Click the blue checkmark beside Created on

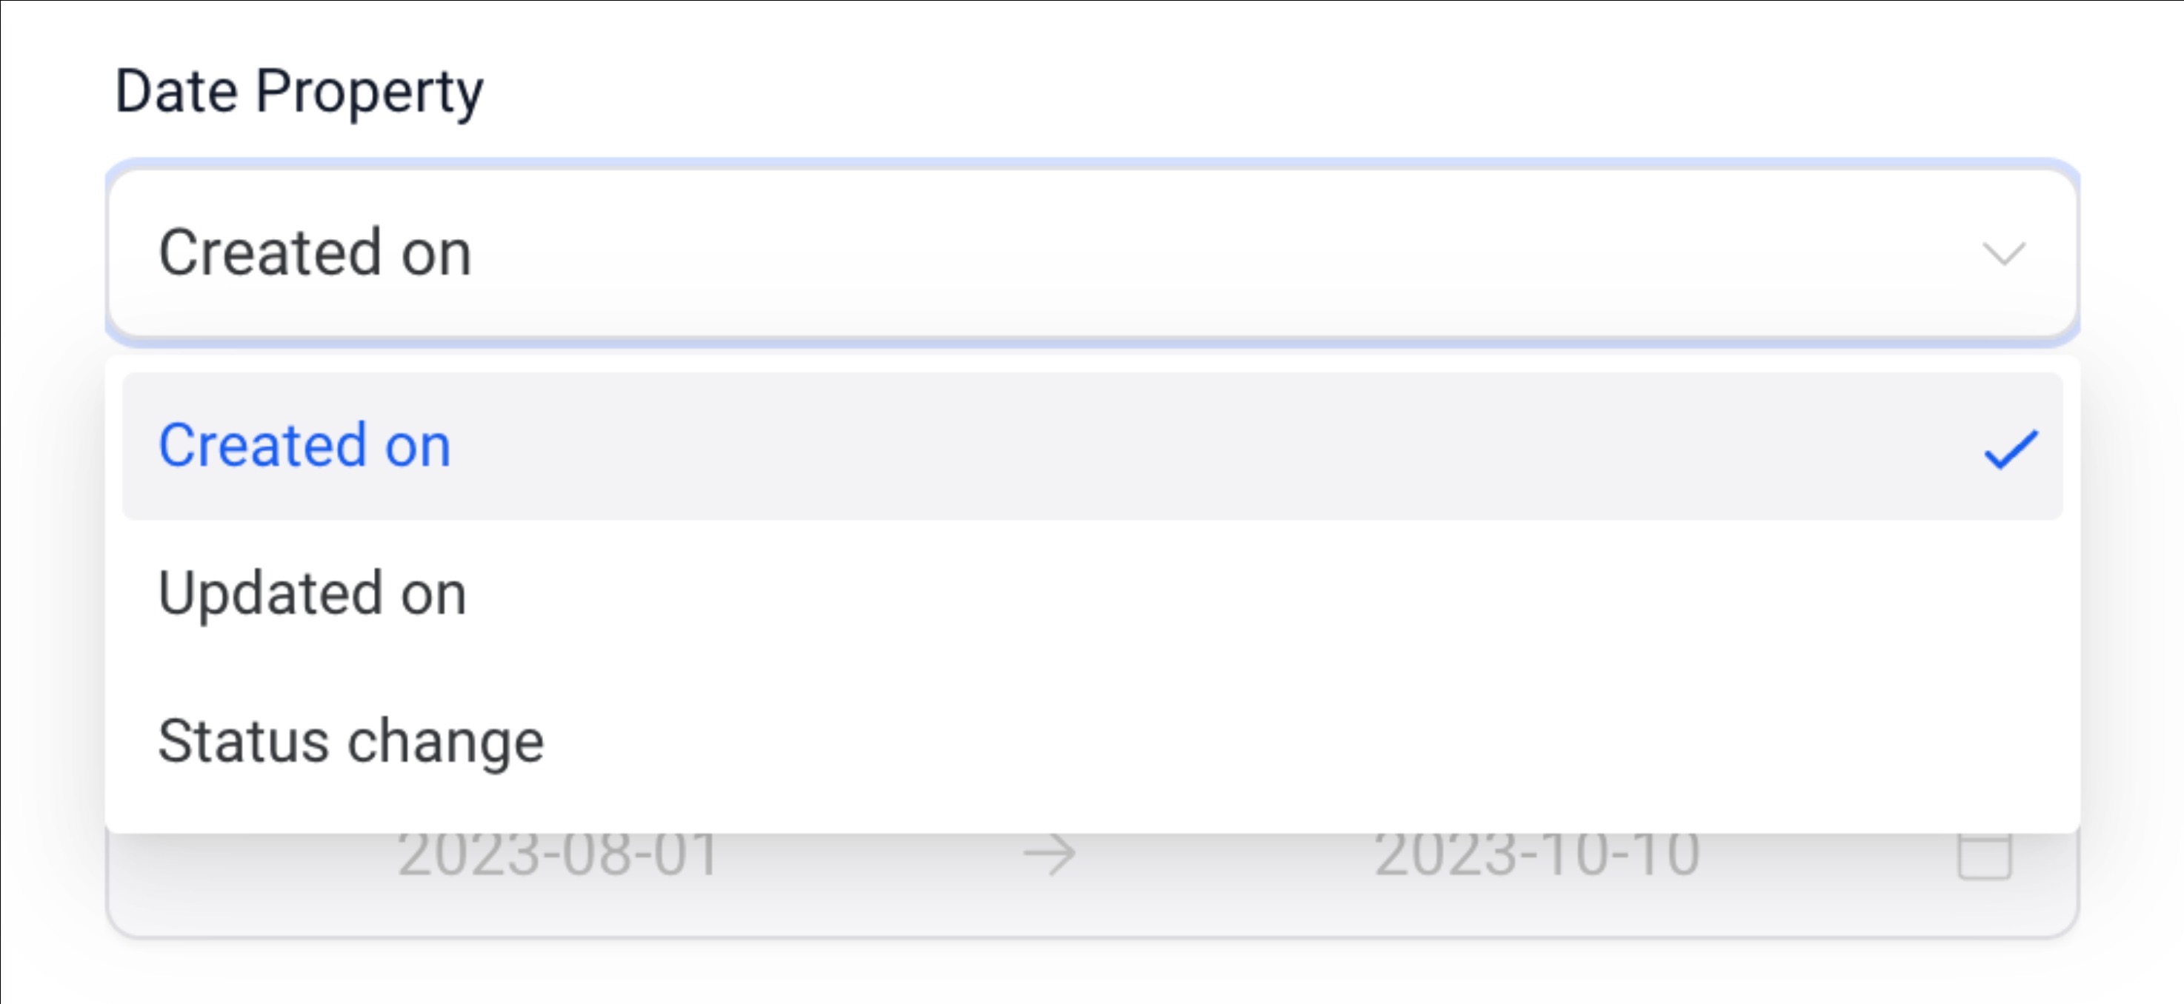pos(2011,449)
